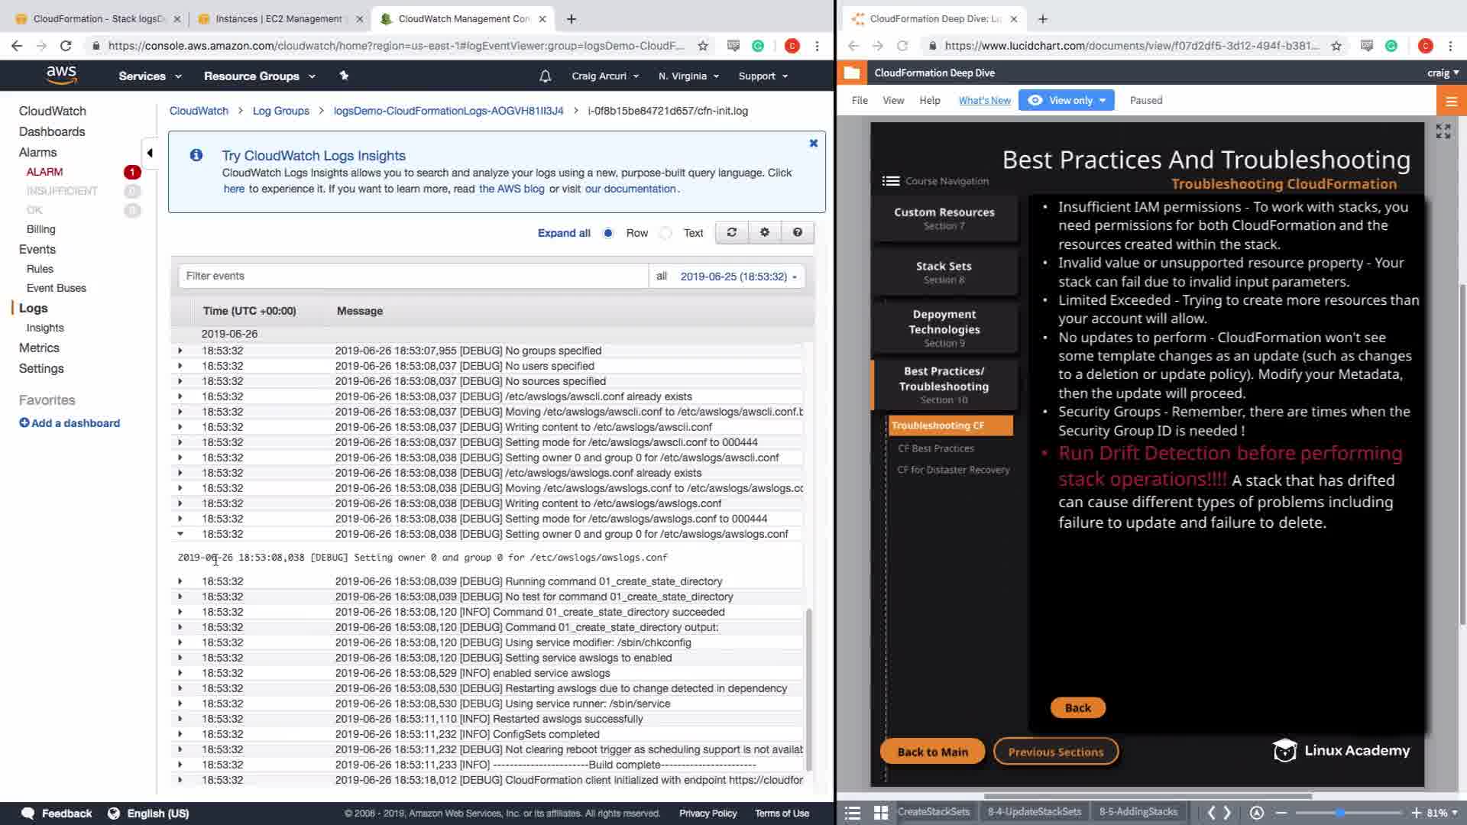Click the AWS notifications bell icon
The height and width of the screenshot is (825, 1467).
click(x=545, y=76)
